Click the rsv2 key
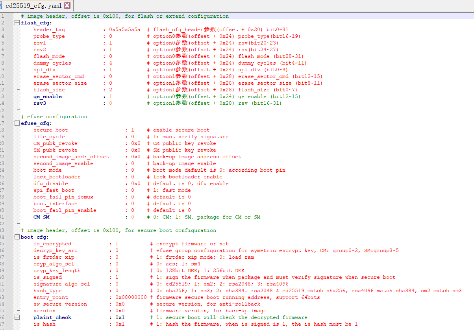Screen dimensions: 474x330 coord(40,50)
